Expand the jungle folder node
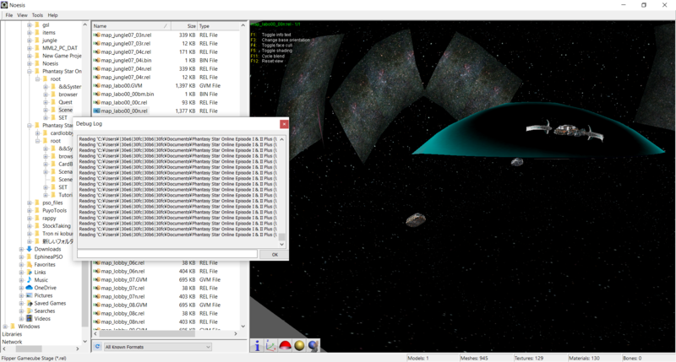This screenshot has width=676, height=362. [x=30, y=41]
